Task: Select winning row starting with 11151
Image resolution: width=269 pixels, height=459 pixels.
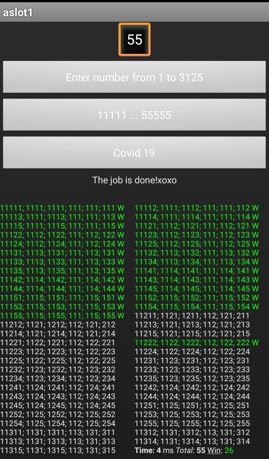Action: pyautogui.click(x=62, y=297)
